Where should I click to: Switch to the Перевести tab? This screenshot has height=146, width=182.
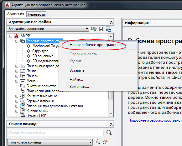coord(36,14)
